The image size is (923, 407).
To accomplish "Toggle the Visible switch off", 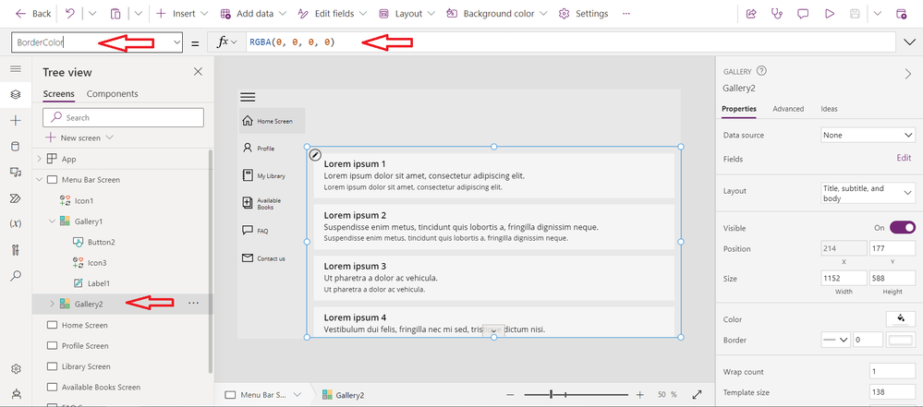I will coord(903,228).
